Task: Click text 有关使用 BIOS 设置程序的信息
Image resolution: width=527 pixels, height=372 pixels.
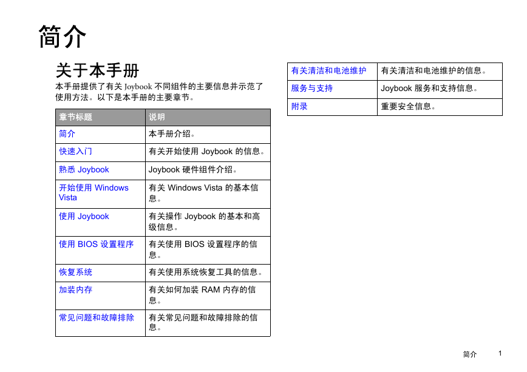Action: click(x=203, y=249)
